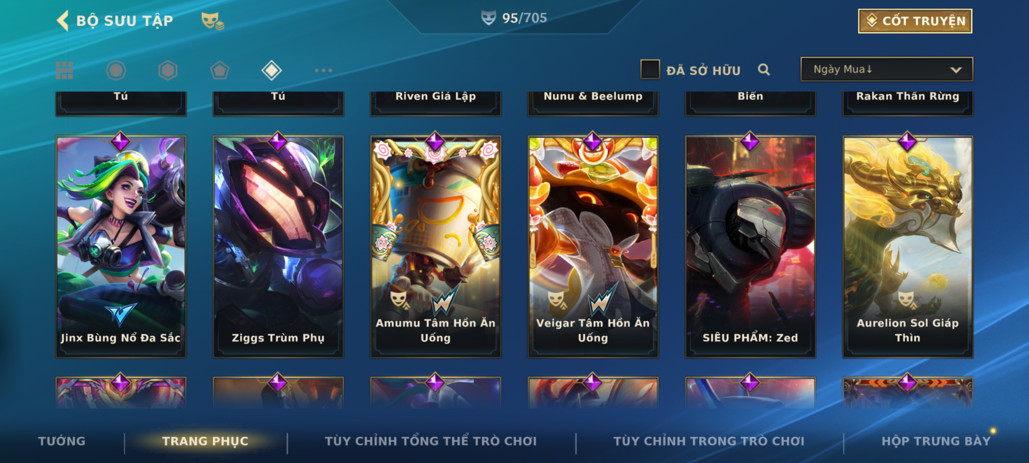Click the Ngày Mua dropdown chevron arrow
This screenshot has width=1029, height=463.
pos(956,70)
